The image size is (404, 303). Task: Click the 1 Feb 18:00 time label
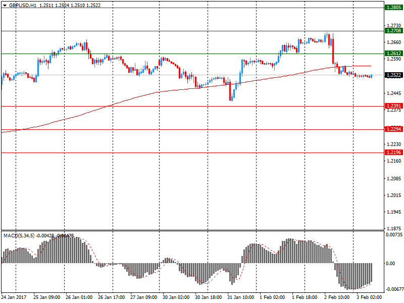coord(305,297)
